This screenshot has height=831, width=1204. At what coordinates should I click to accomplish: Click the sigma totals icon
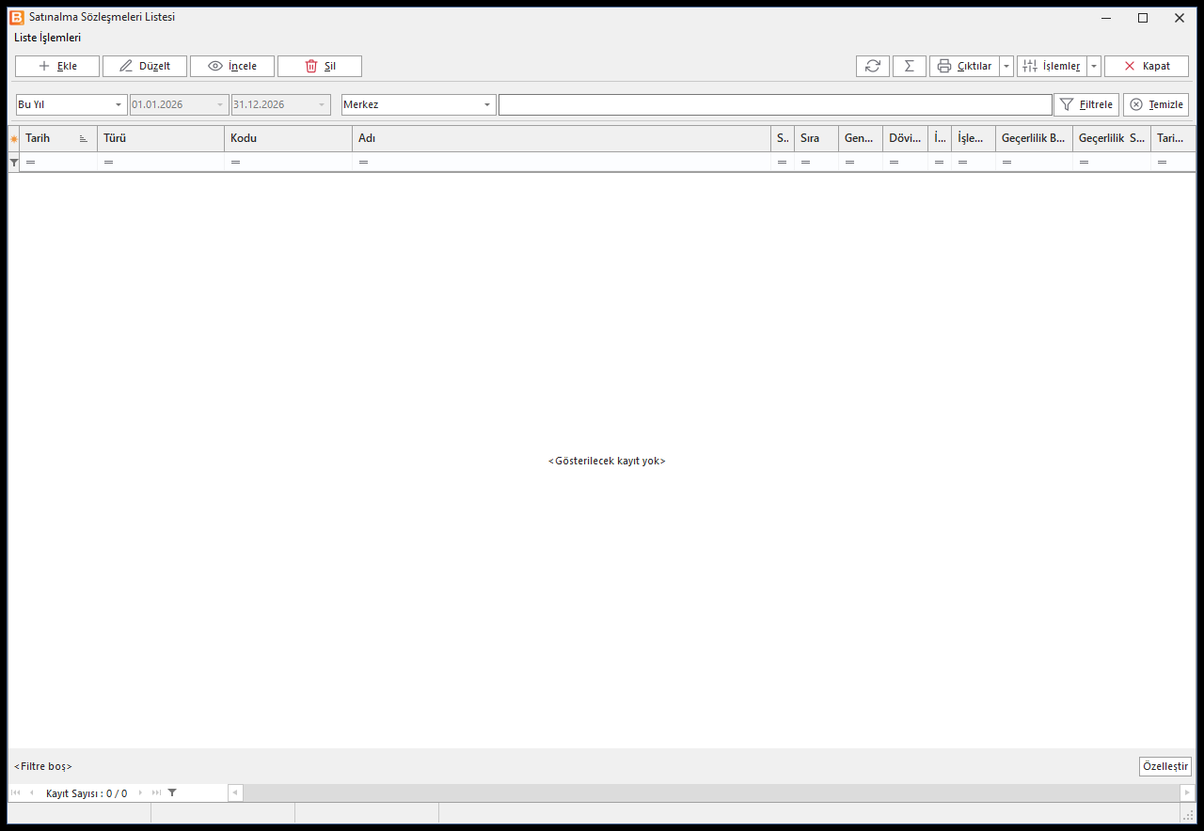pyautogui.click(x=910, y=66)
